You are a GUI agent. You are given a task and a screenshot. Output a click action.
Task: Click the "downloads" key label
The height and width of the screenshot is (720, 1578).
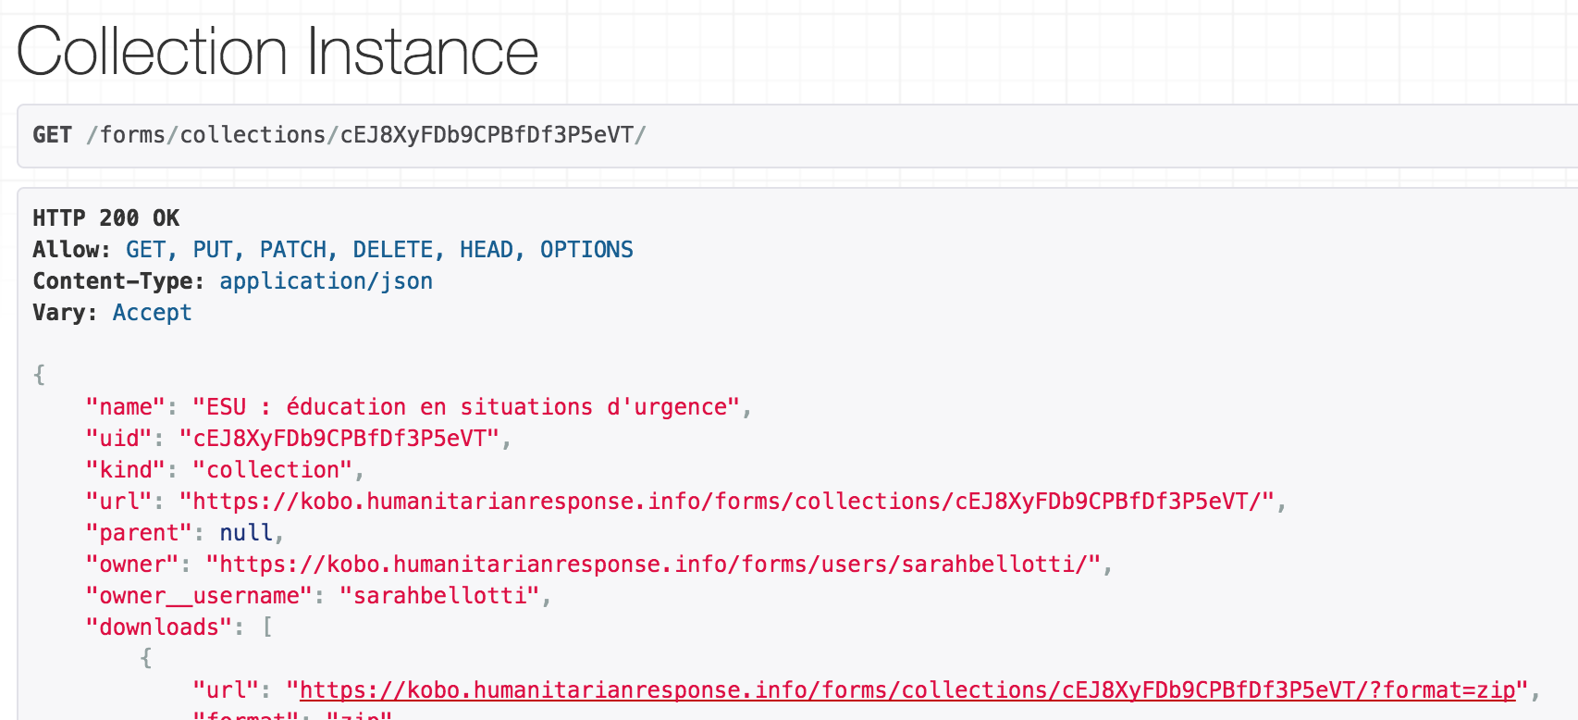159,627
